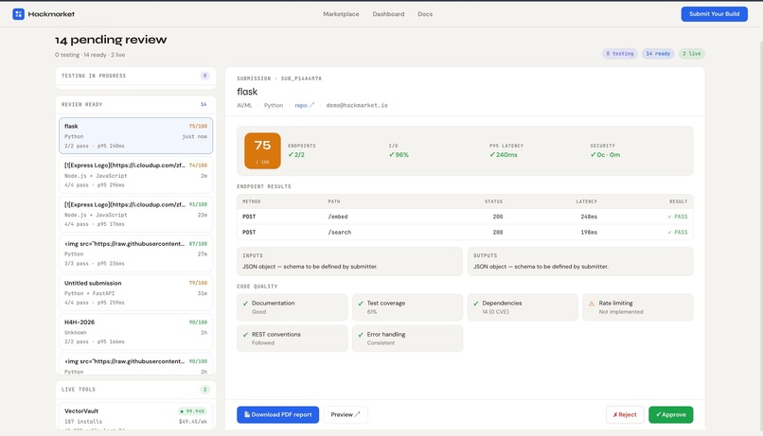Click the Security 0c · 0m value
Screen dimensions: 763x436
(x=605, y=154)
